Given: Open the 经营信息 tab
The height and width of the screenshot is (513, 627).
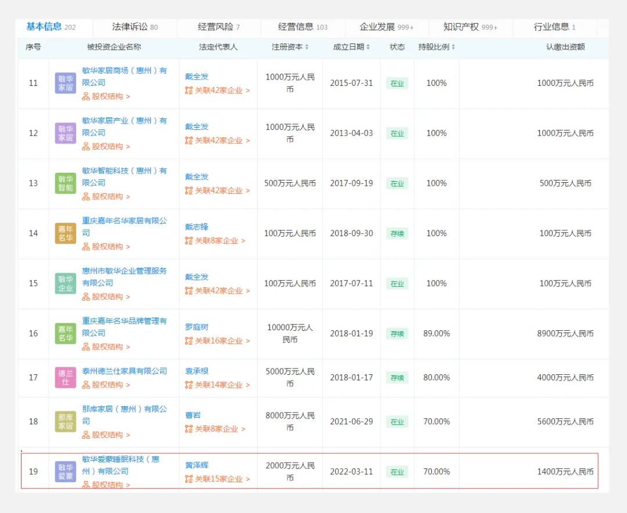Looking at the screenshot, I should [302, 27].
